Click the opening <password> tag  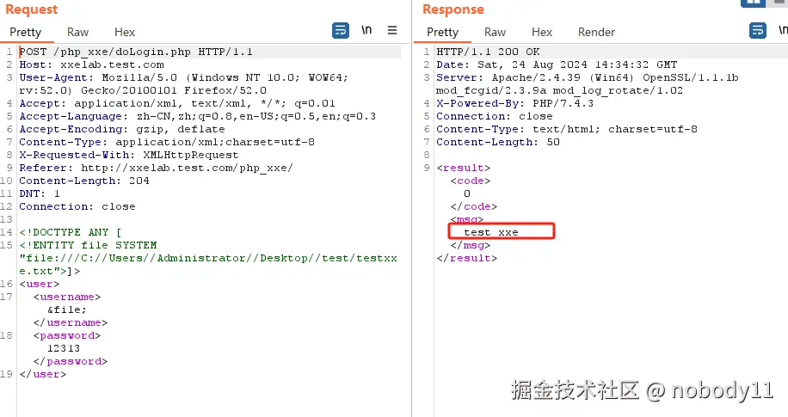[x=67, y=335]
